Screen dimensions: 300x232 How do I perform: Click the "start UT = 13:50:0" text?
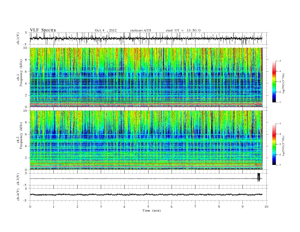coord(183,30)
